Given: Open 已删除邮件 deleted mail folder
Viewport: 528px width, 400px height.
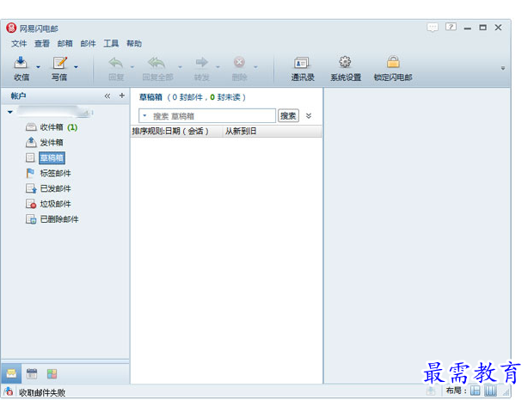Looking at the screenshot, I should (52, 219).
